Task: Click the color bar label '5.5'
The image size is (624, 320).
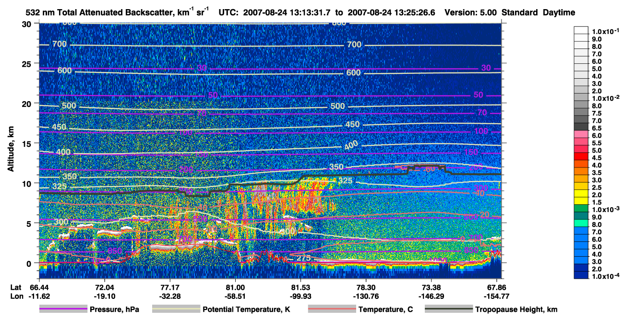Action: pyautogui.click(x=596, y=143)
